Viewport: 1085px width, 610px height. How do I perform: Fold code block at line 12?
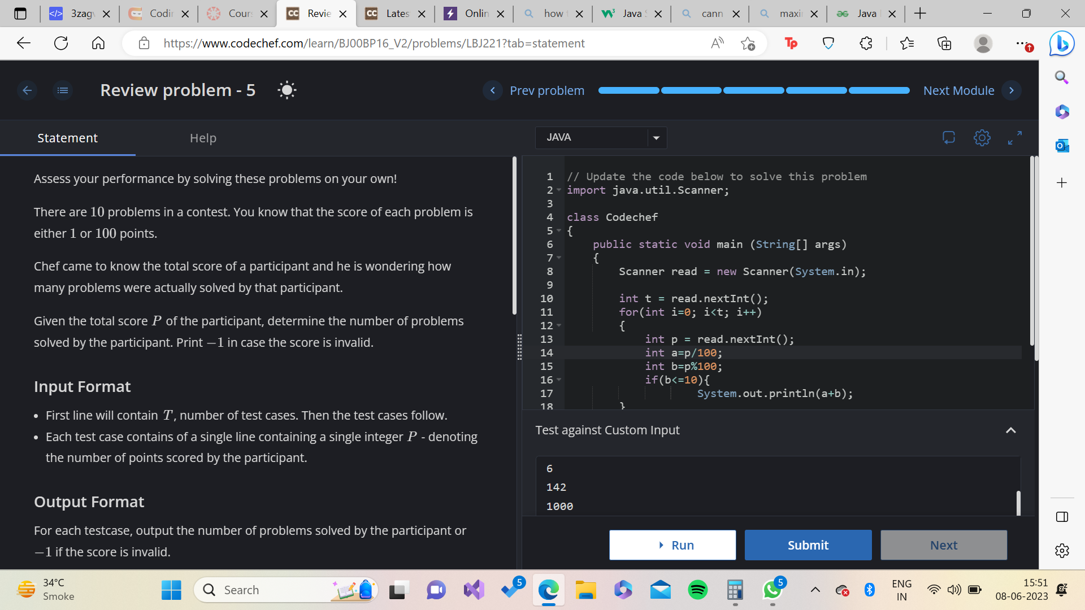(559, 325)
